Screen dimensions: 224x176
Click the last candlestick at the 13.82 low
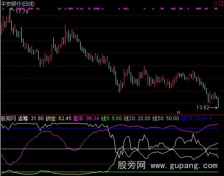(x=218, y=102)
